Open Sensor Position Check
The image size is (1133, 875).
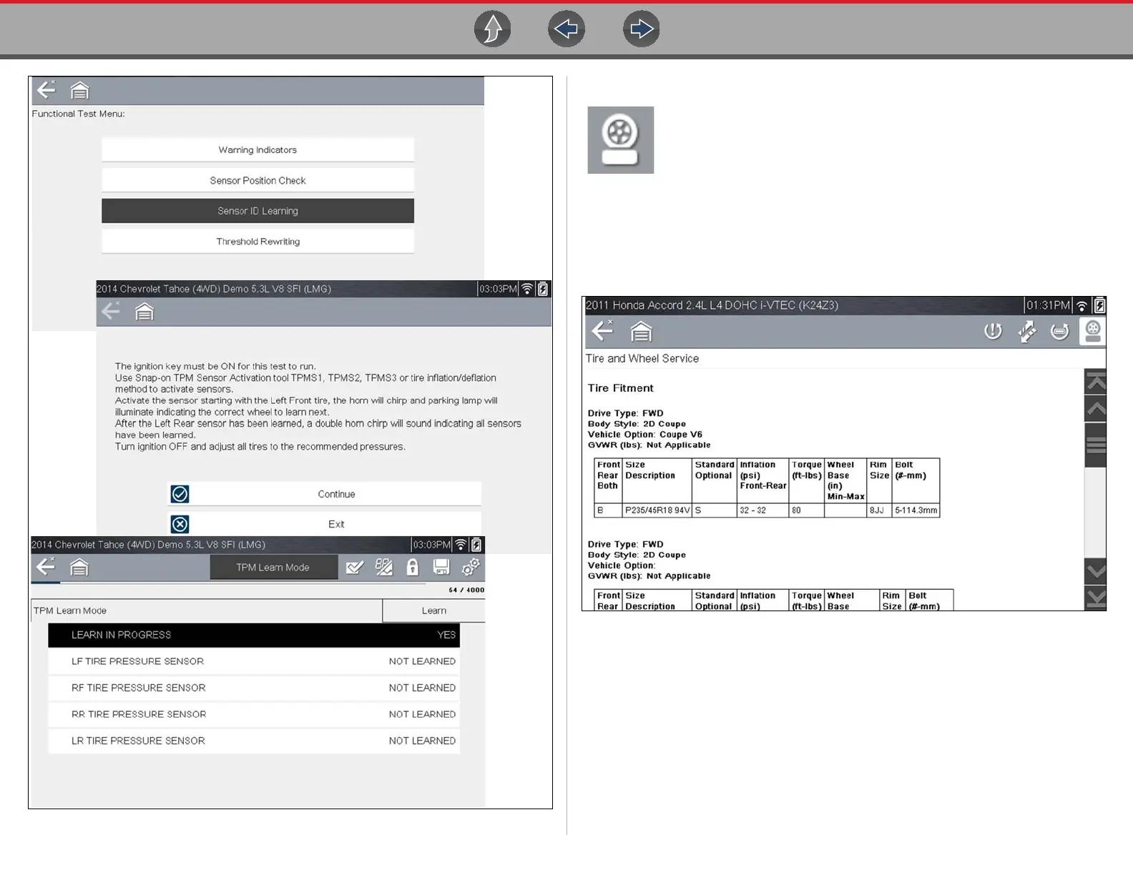(257, 181)
